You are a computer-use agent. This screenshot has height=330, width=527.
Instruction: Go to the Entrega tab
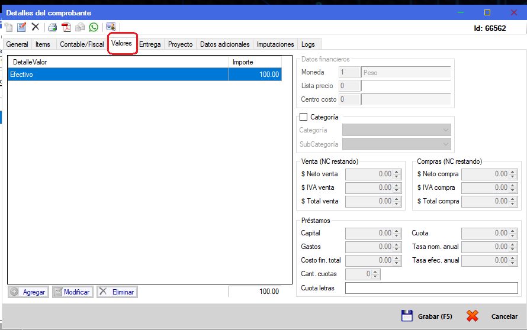coord(150,44)
